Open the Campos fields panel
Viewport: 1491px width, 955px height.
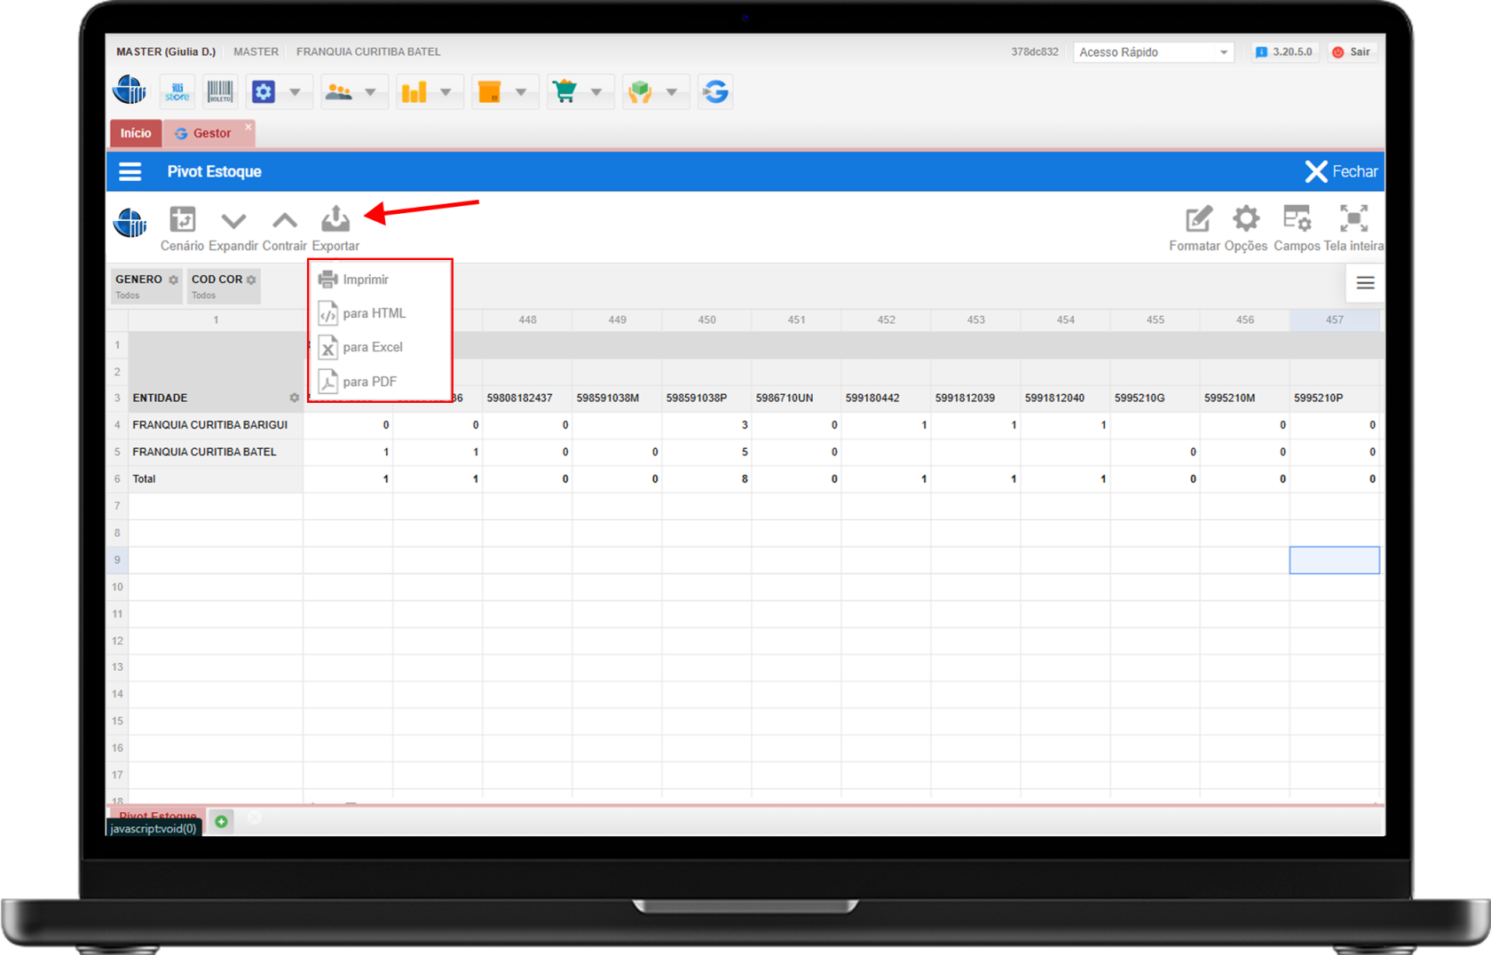point(1297,219)
